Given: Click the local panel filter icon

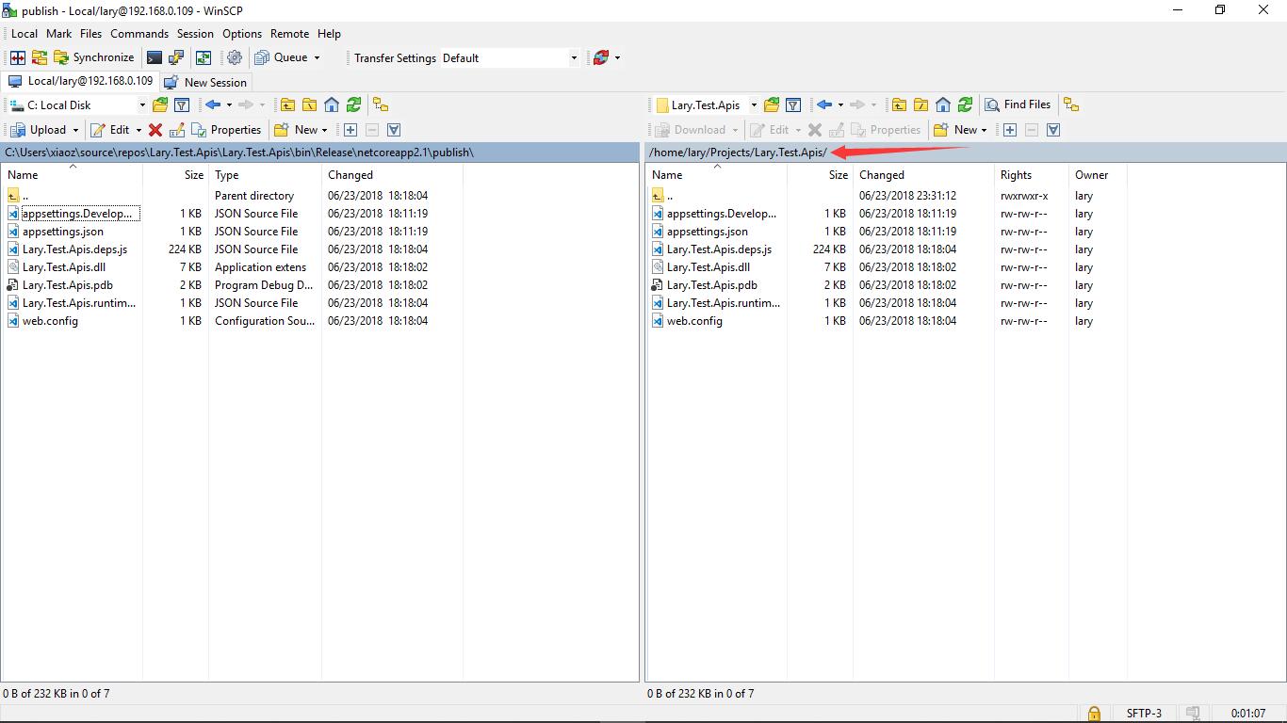Looking at the screenshot, I should 182,104.
